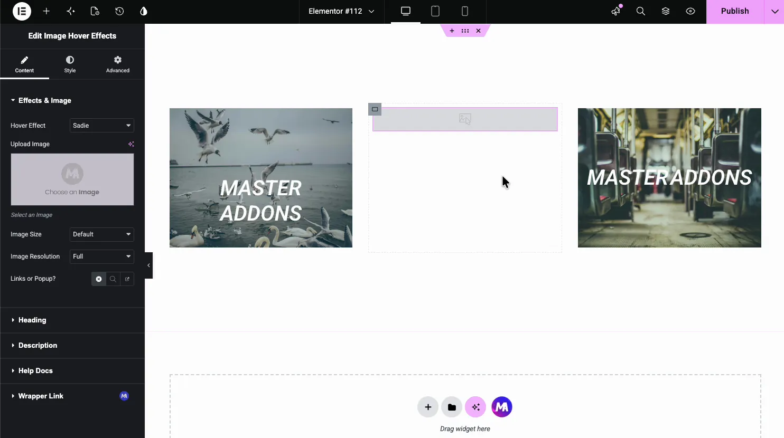
Task: Open the Hover Effect Sadie dropdown
Action: coord(102,126)
